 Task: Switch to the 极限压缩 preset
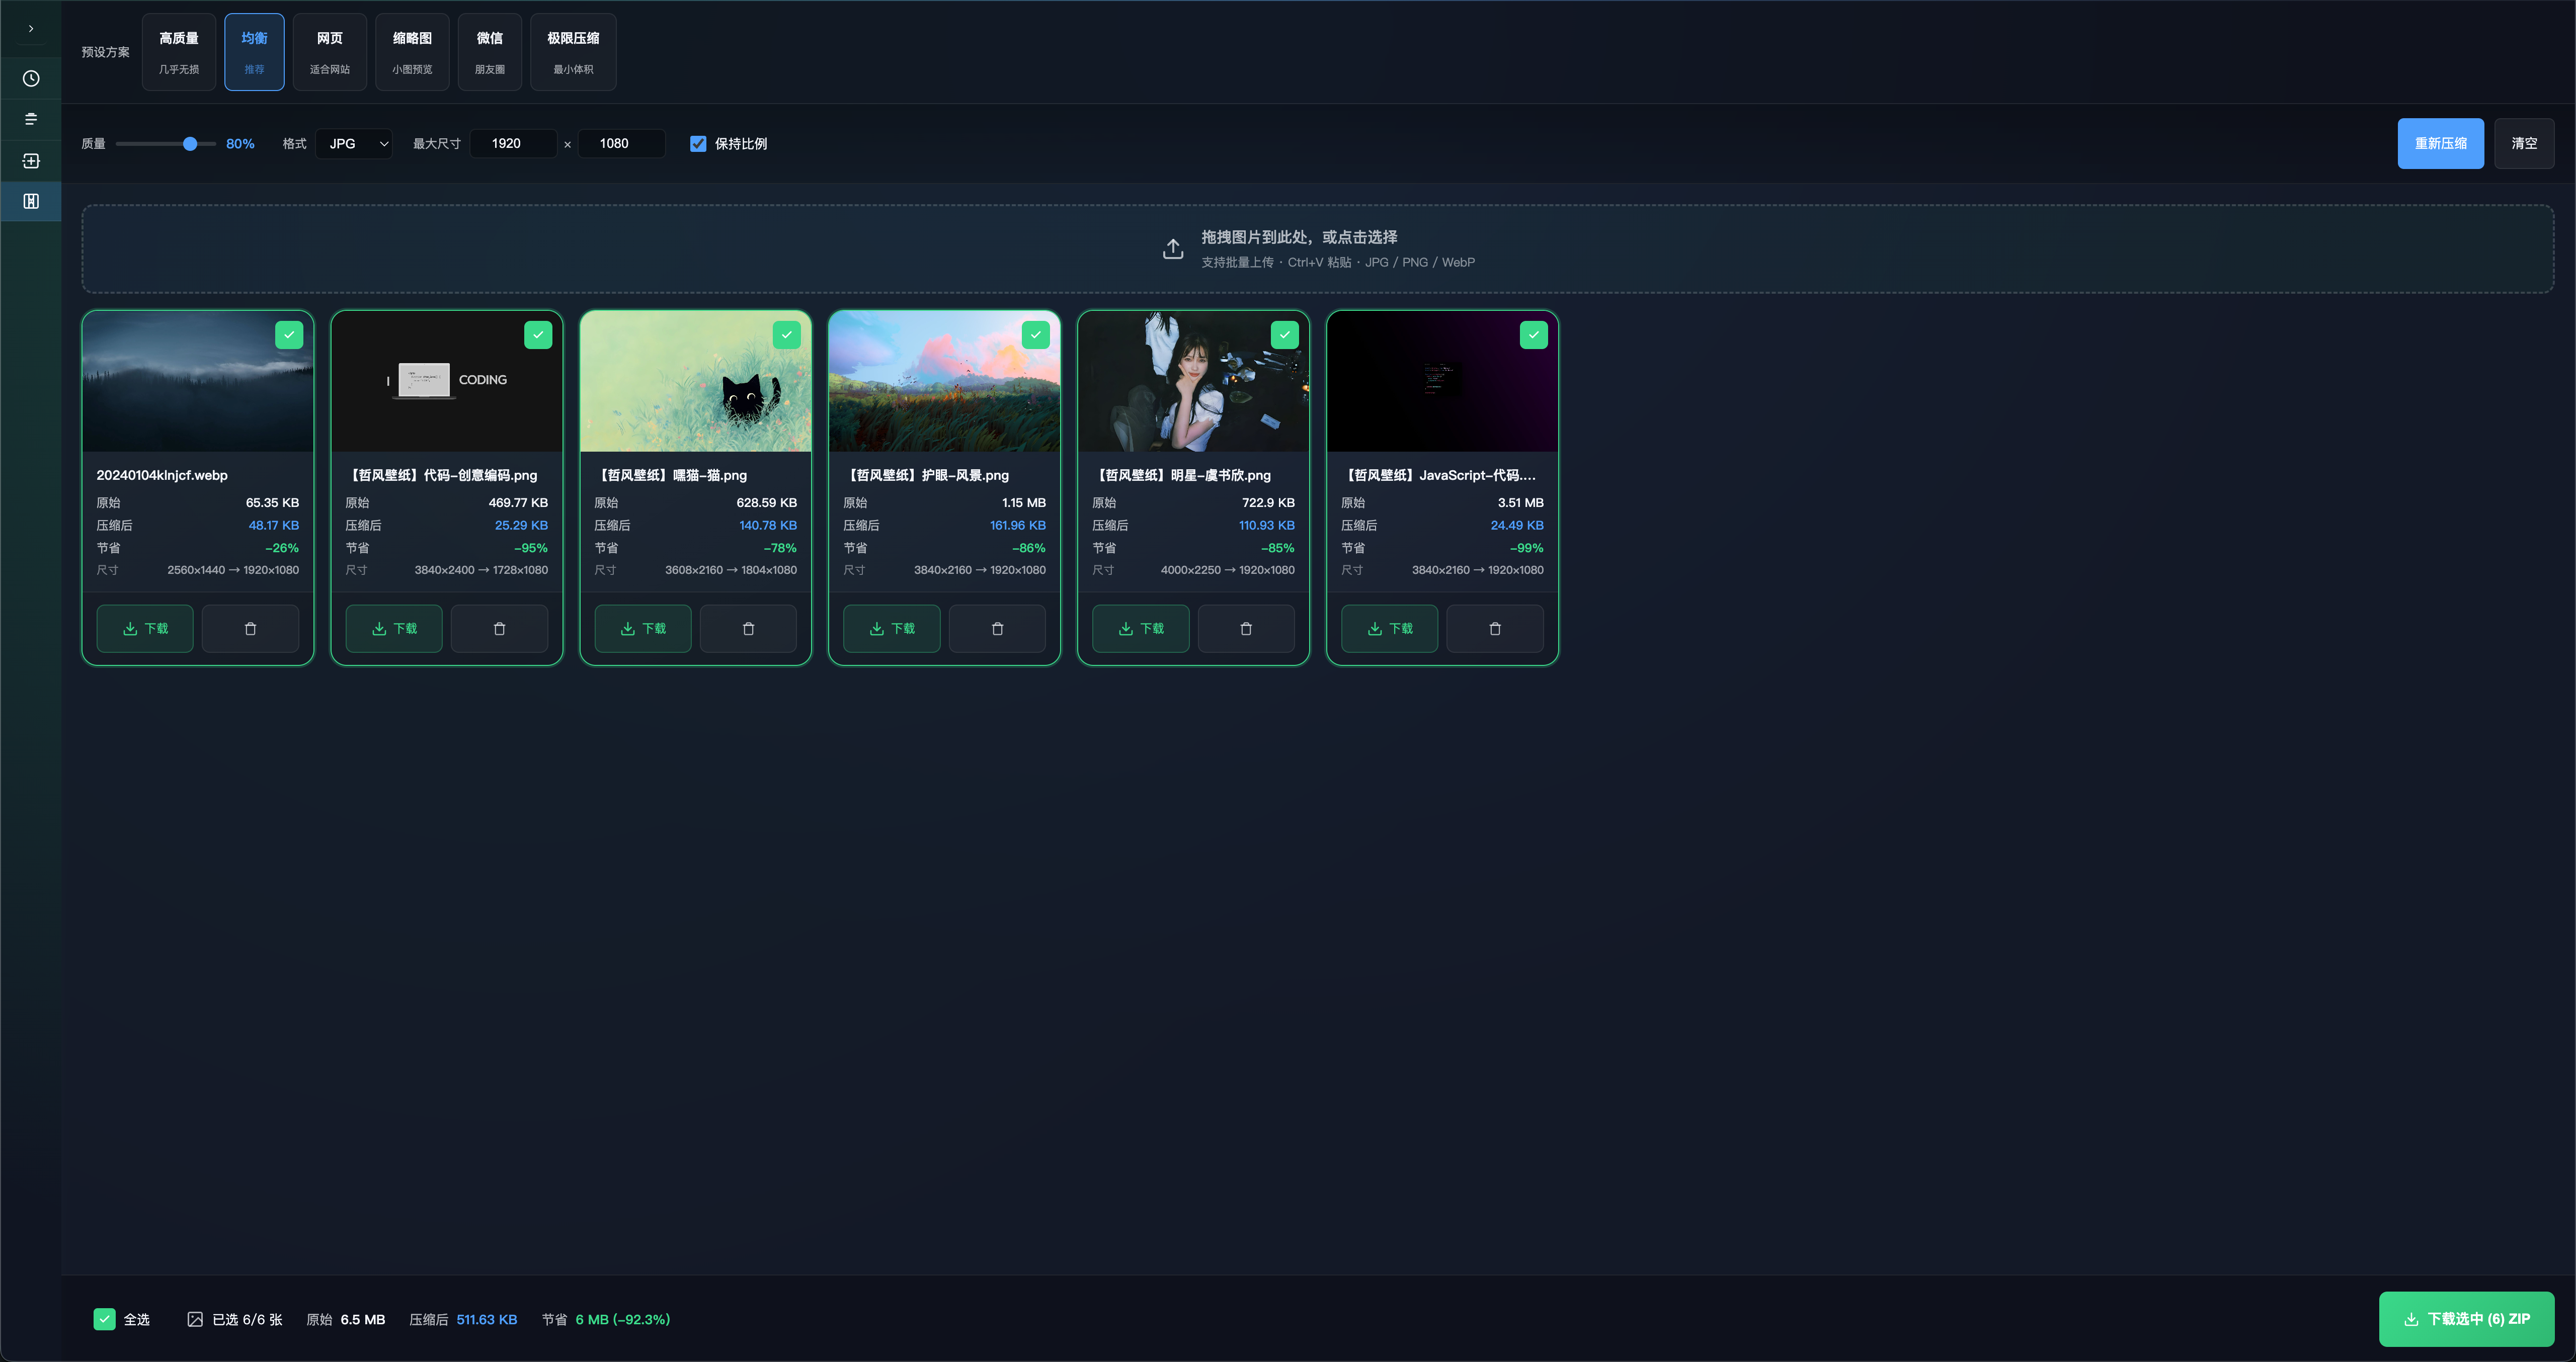(x=573, y=52)
